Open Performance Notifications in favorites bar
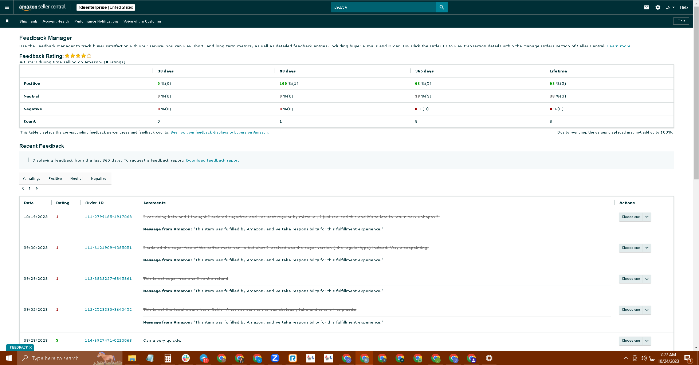699x365 pixels. 97,21
